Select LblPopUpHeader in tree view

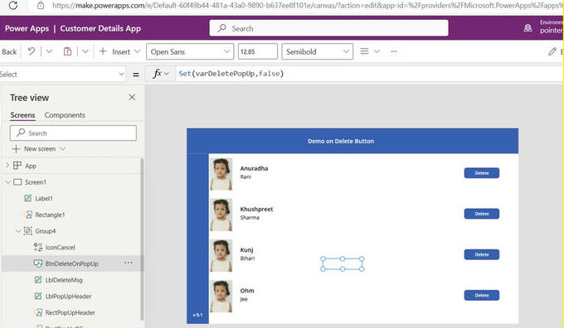(68, 297)
